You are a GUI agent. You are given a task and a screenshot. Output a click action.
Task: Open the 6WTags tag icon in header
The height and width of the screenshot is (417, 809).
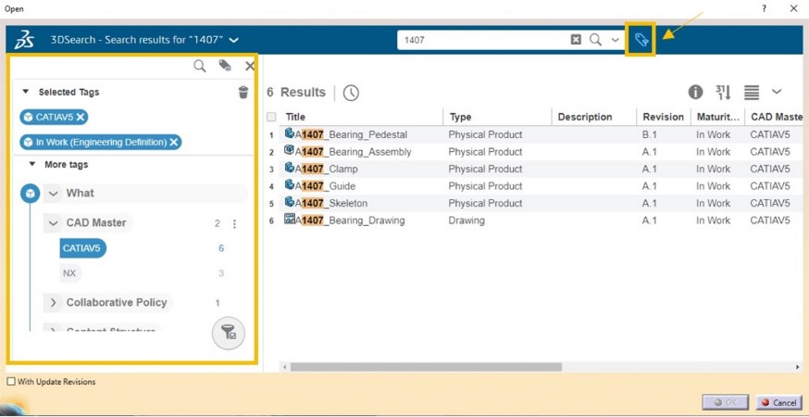coord(641,40)
